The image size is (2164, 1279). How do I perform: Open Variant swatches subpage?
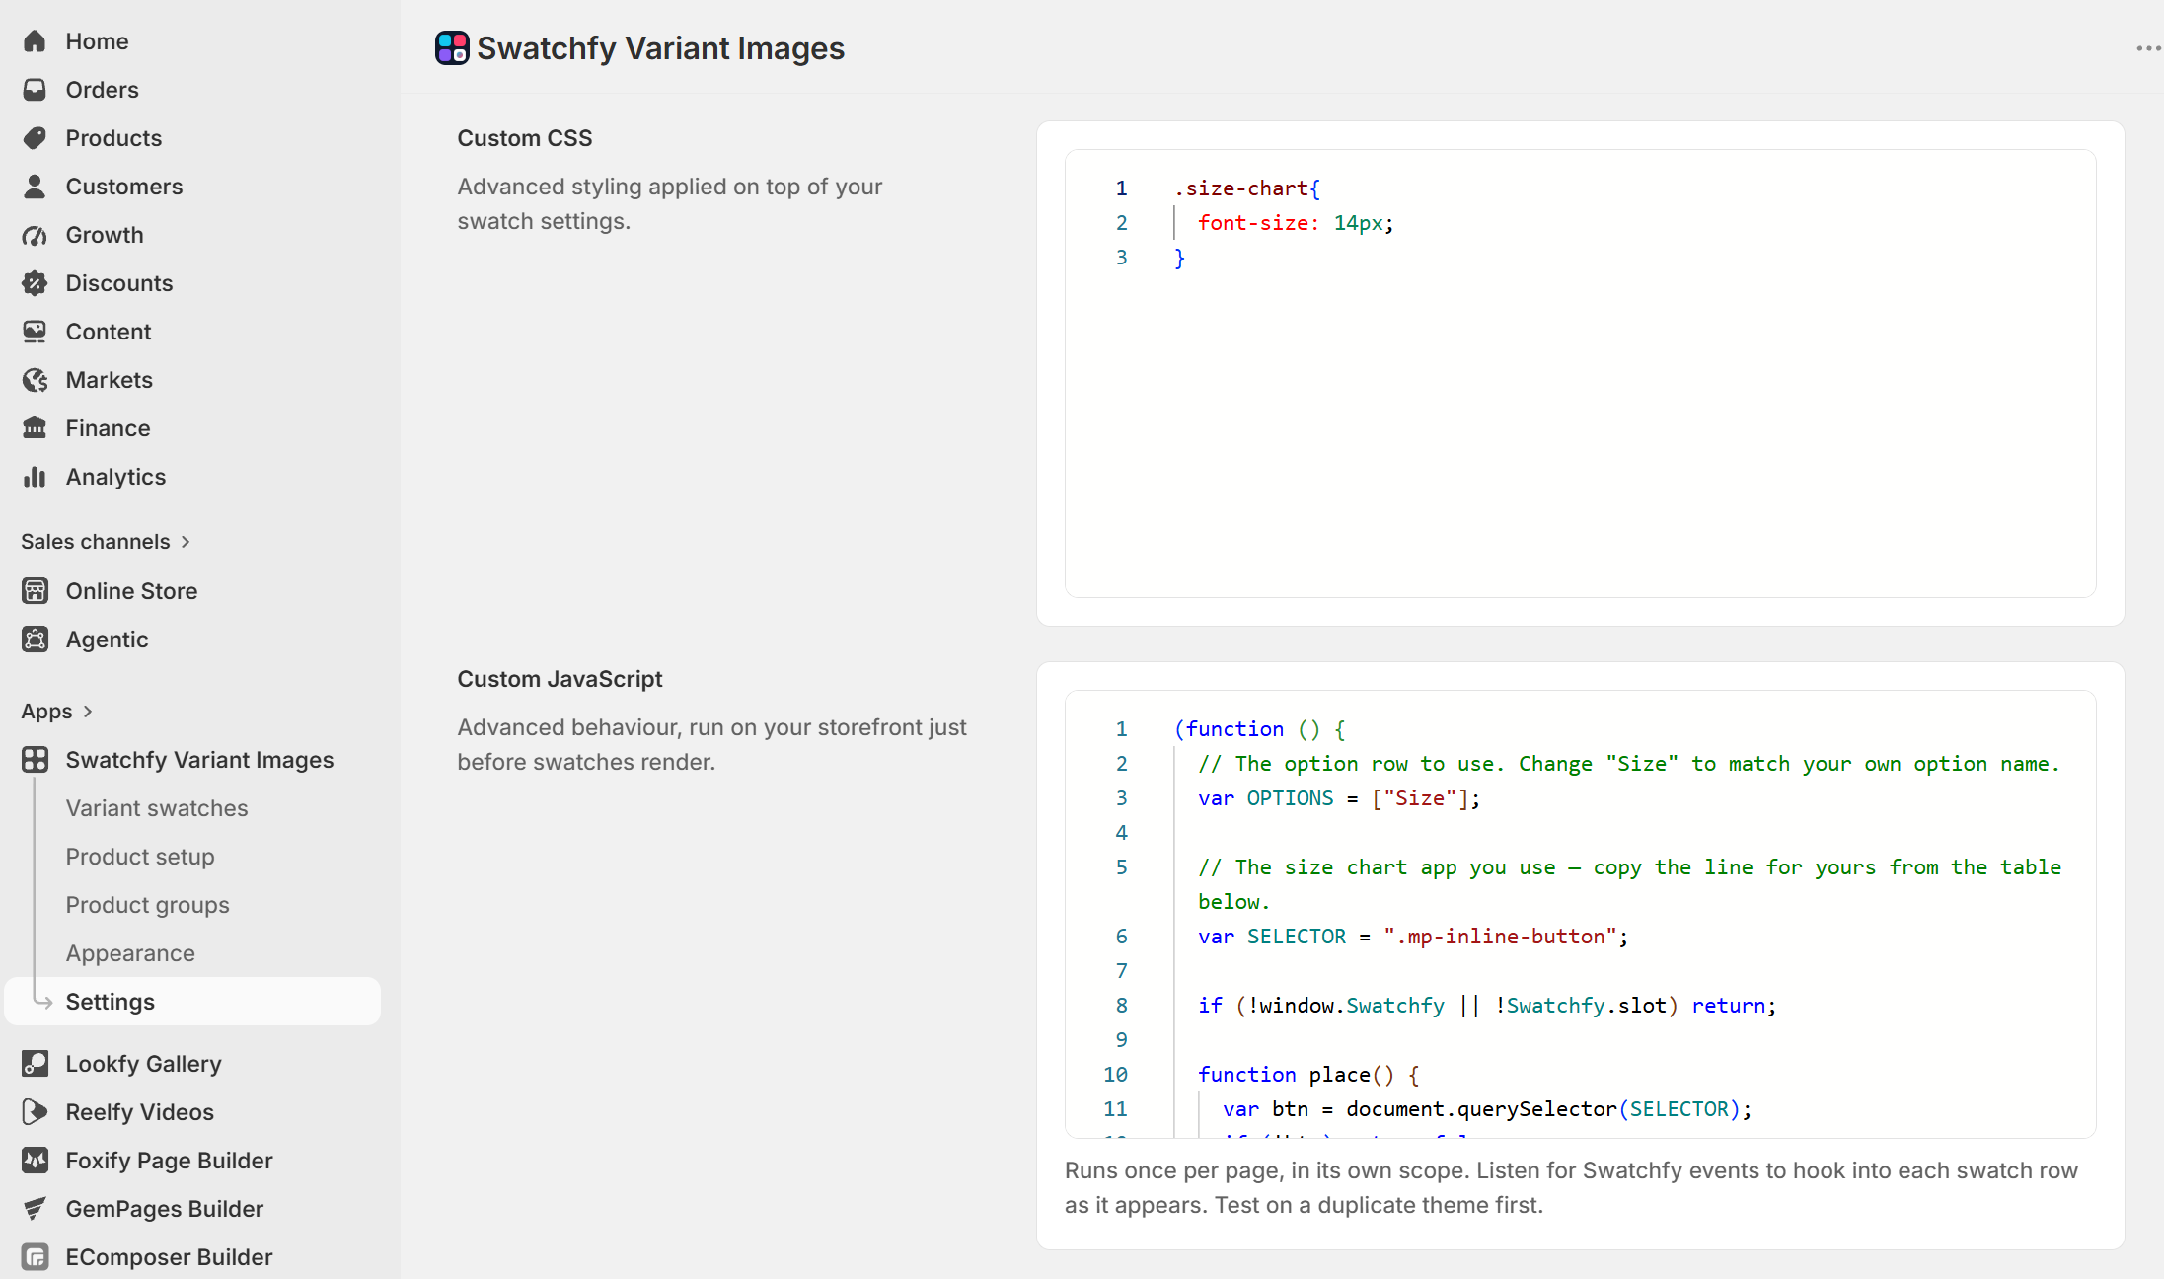click(x=157, y=808)
